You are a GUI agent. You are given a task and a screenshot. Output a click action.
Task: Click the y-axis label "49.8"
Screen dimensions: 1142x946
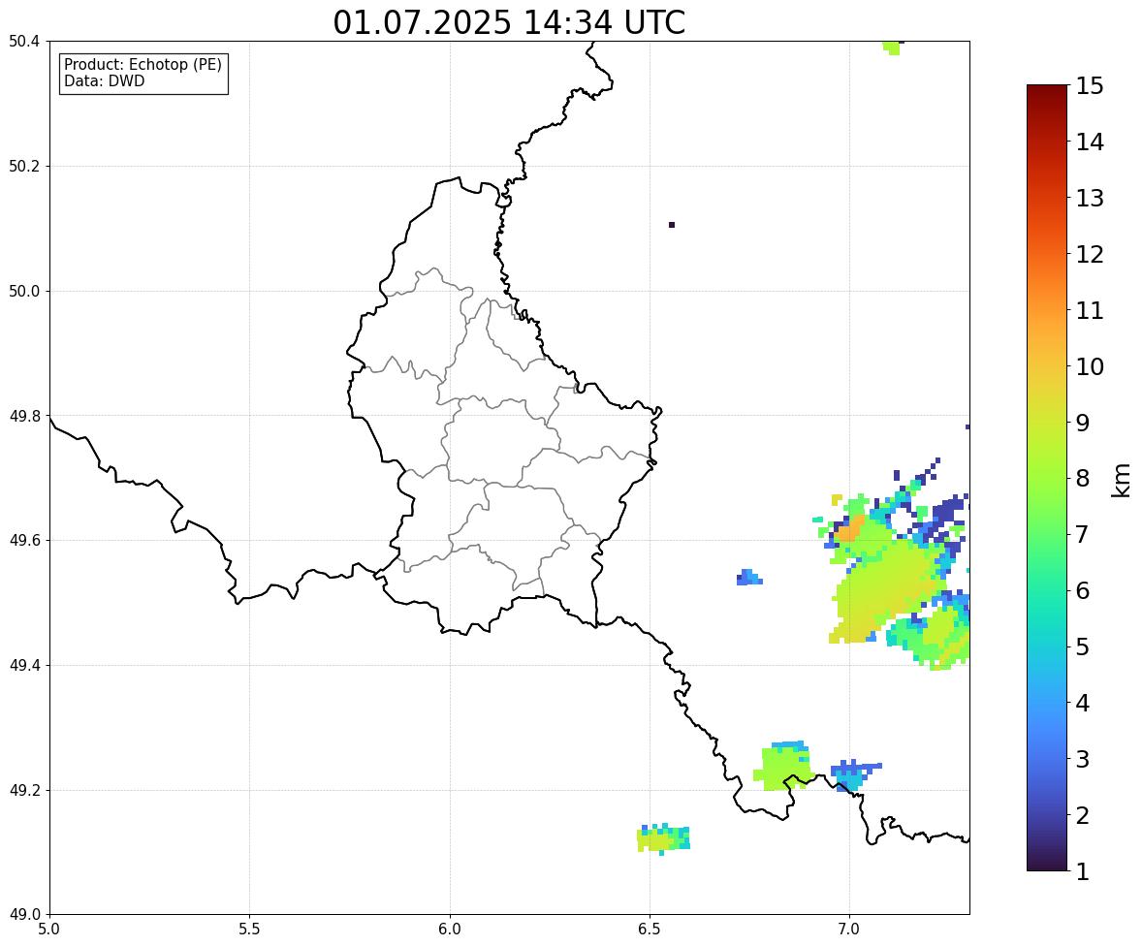[22, 416]
